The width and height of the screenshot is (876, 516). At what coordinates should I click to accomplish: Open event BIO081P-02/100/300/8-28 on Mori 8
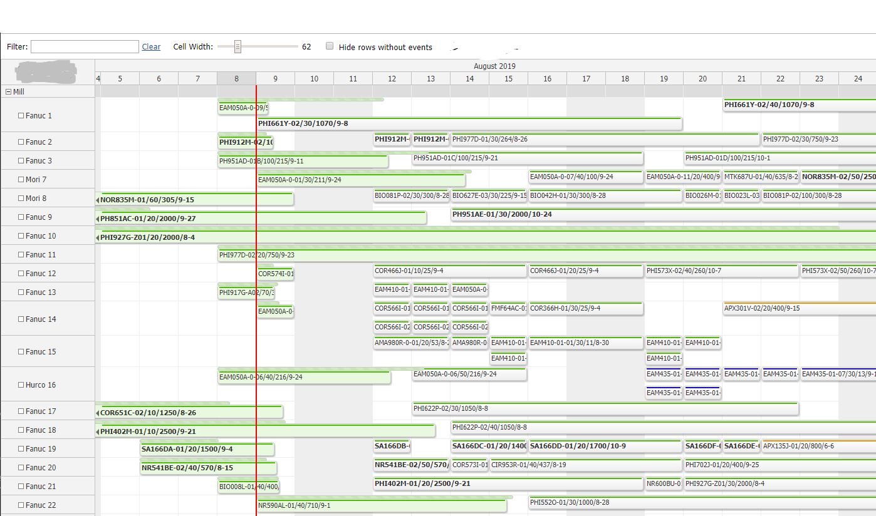(x=819, y=196)
